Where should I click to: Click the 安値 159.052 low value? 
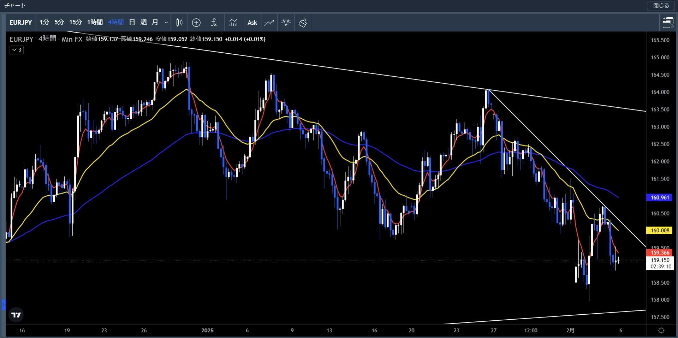tap(171, 39)
